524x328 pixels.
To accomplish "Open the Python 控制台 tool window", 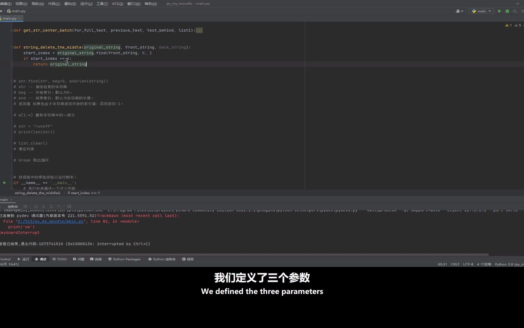I will click(162, 259).
